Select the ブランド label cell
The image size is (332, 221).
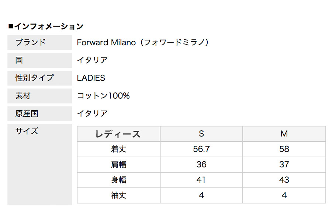(40, 42)
